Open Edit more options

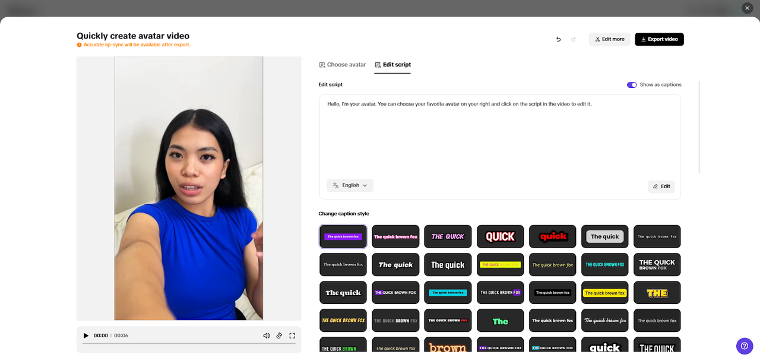[x=609, y=39]
